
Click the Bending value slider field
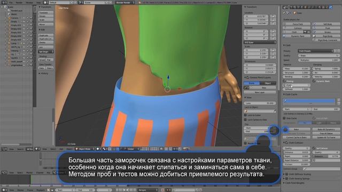[x=297, y=77]
